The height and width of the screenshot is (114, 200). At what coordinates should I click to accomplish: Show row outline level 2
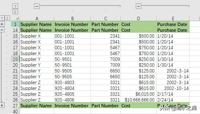(7, 18)
